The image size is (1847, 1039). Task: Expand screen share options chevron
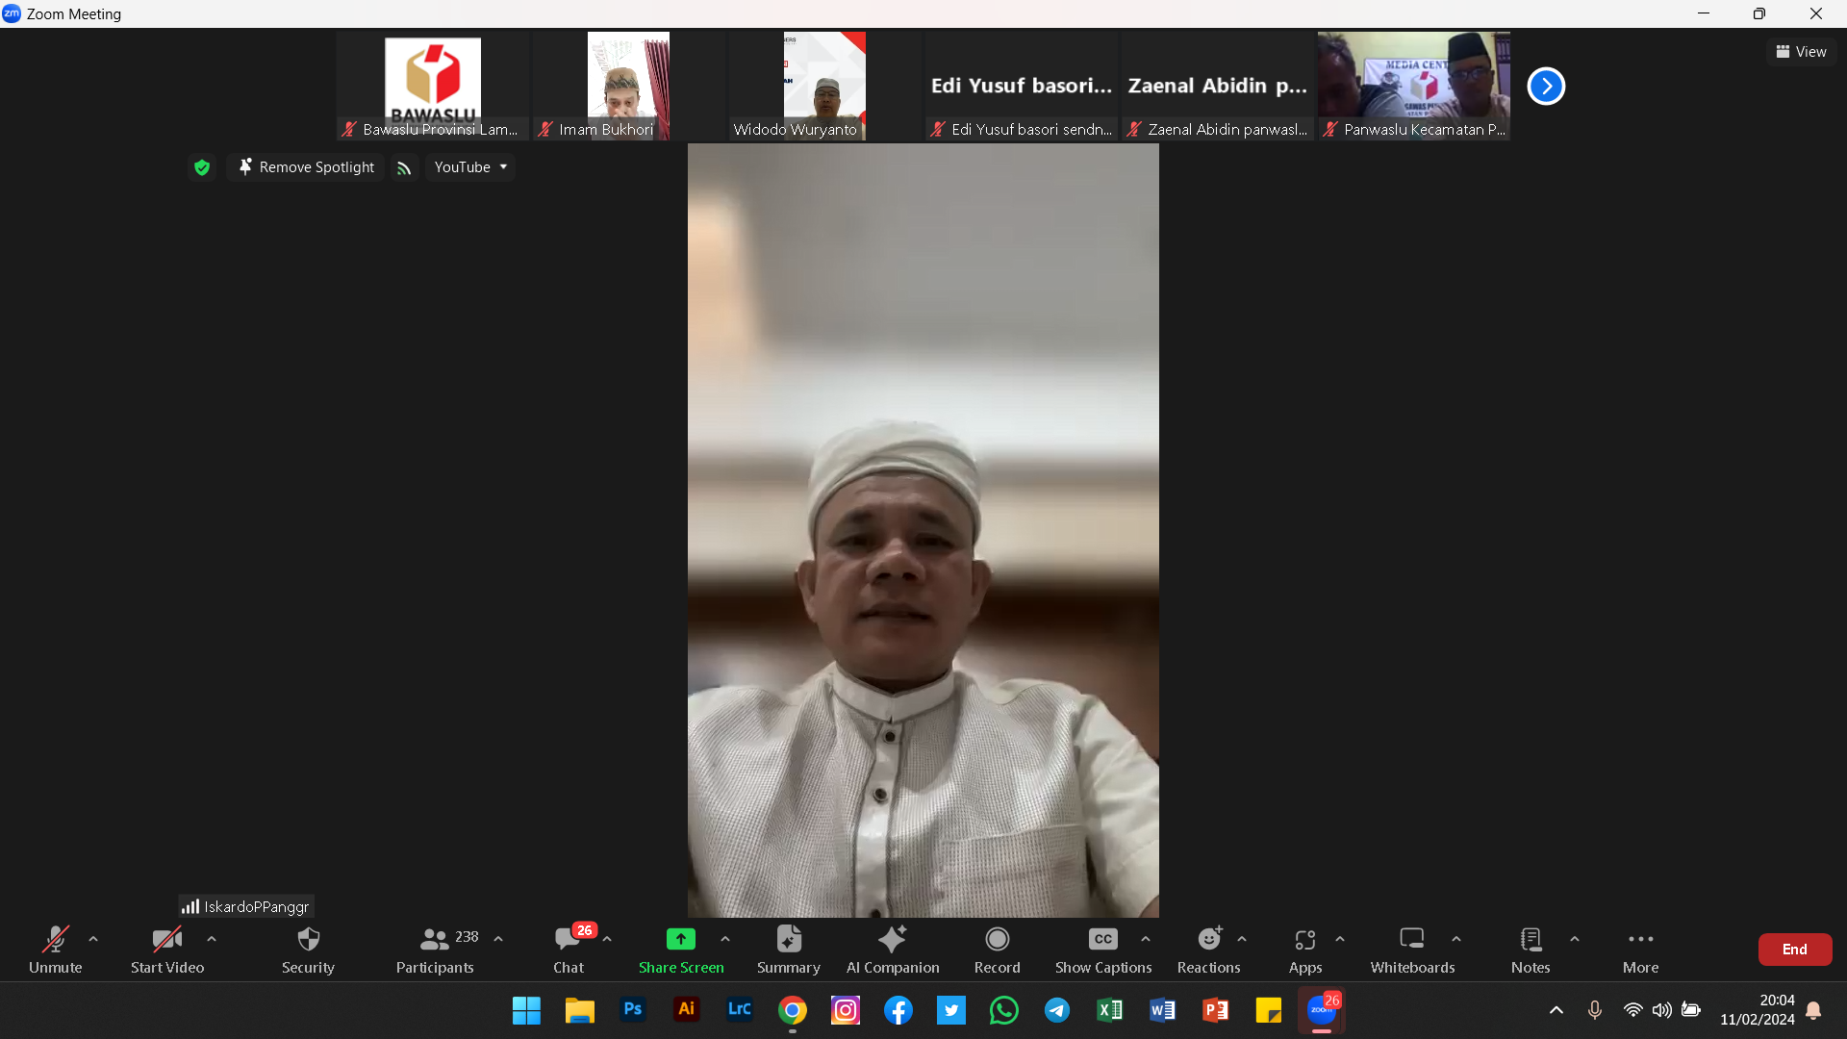click(725, 940)
